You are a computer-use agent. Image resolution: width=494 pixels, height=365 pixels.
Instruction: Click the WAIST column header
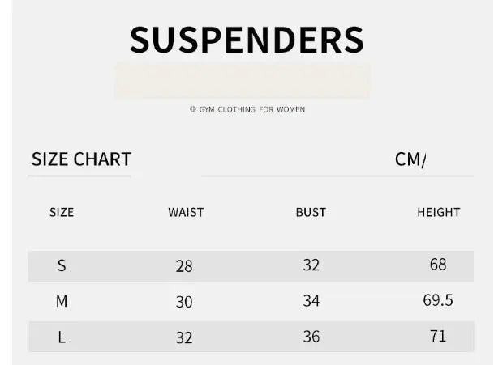(186, 213)
